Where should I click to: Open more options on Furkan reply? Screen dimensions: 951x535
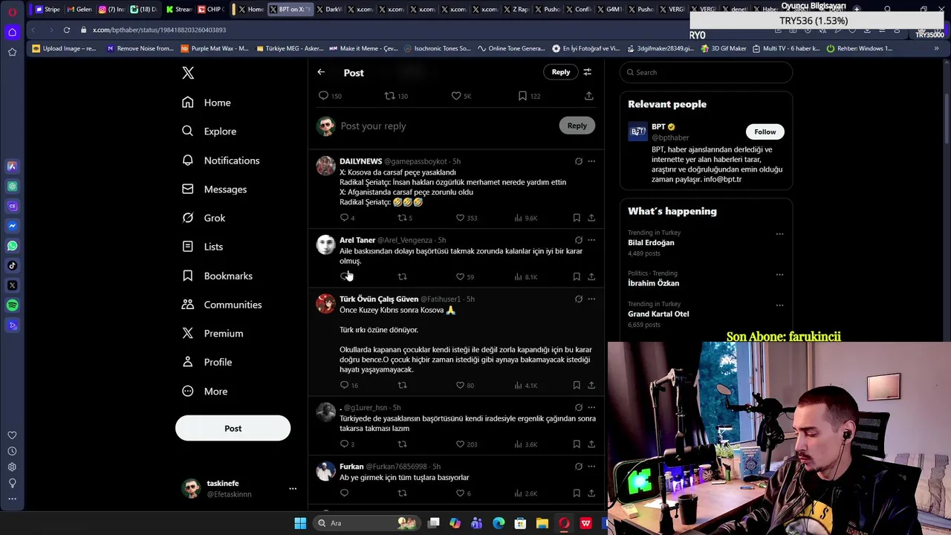click(x=591, y=467)
